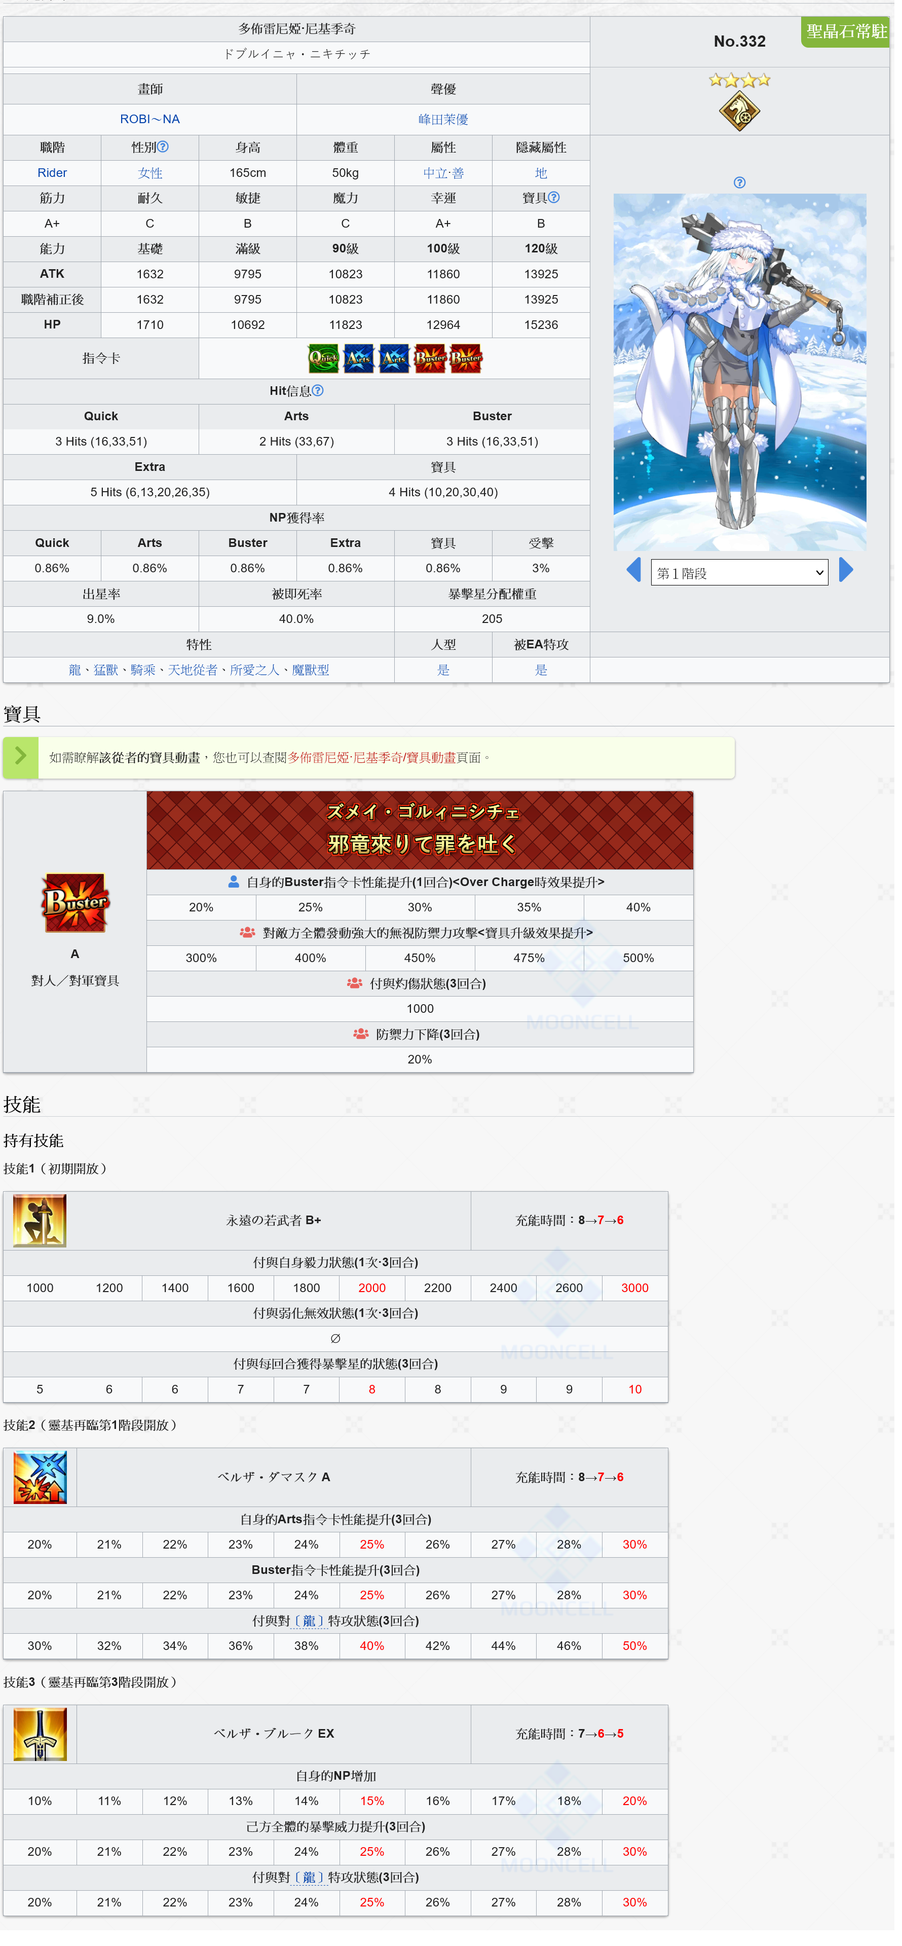Click the 寶具 section heading
This screenshot has width=902, height=1946.
pyautogui.click(x=22, y=720)
